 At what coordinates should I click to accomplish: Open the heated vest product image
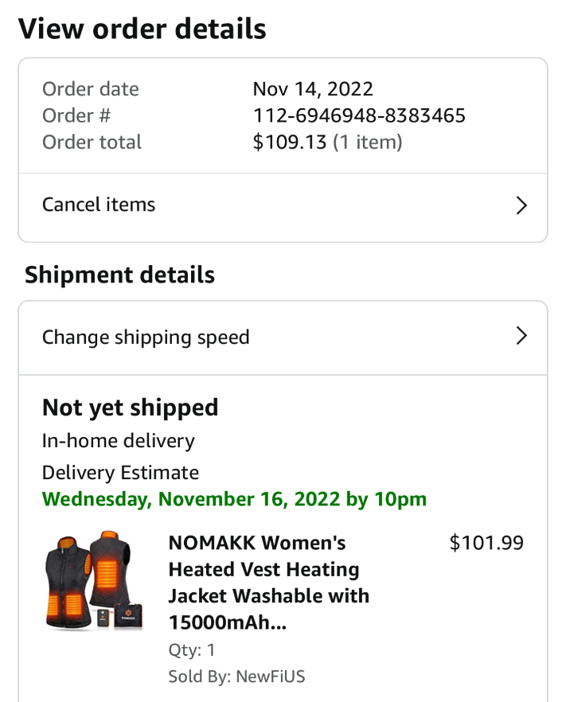(94, 581)
